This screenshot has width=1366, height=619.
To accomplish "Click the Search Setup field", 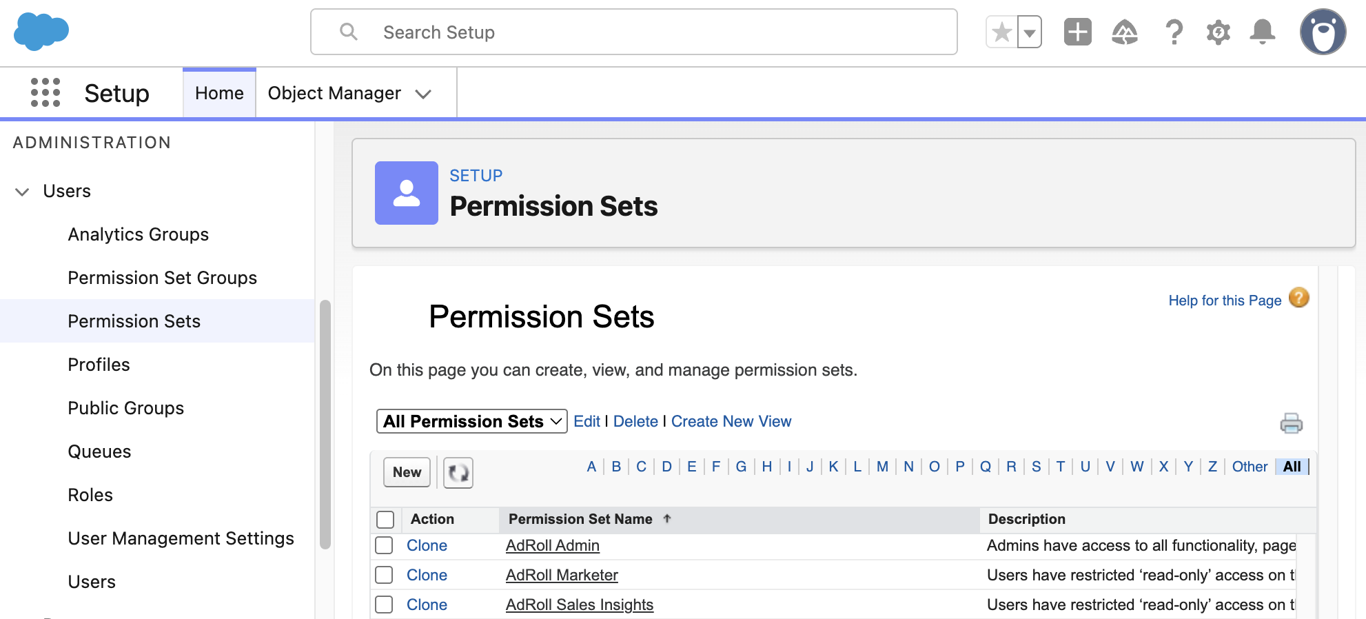I will pyautogui.click(x=634, y=32).
